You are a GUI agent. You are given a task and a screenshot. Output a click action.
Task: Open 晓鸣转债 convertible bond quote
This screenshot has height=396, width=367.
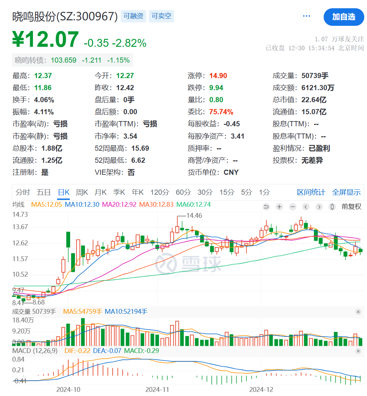click(72, 60)
